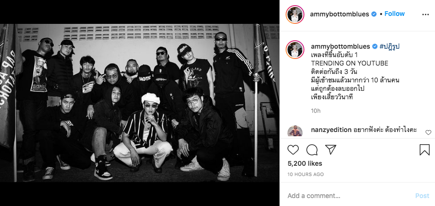Screen dimensions: 435x206
Task: Like nanzyedition's comment with small heart
Action: tap(428, 132)
